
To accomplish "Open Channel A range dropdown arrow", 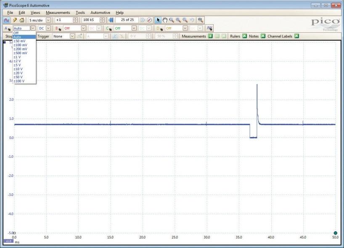I will (33, 28).
